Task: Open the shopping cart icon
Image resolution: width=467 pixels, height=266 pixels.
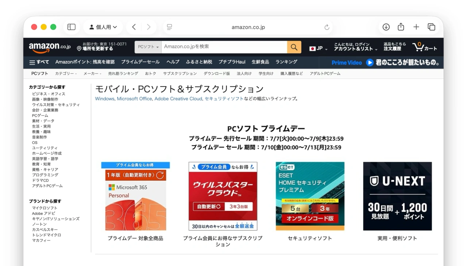Action: tap(425, 47)
